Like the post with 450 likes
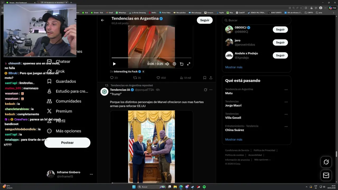 pos(161,78)
